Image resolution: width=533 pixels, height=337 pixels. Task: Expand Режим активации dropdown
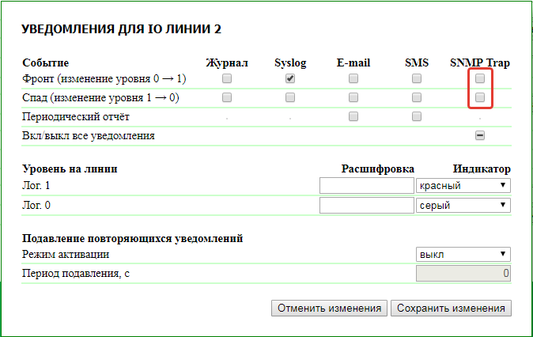[x=463, y=254]
